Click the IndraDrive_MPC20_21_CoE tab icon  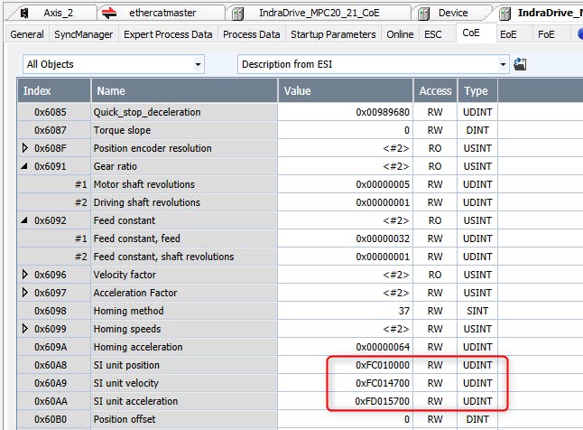pyautogui.click(x=238, y=13)
